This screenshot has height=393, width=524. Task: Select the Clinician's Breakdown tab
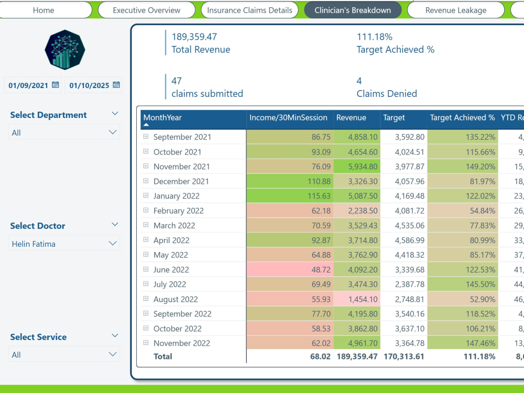coord(353,10)
